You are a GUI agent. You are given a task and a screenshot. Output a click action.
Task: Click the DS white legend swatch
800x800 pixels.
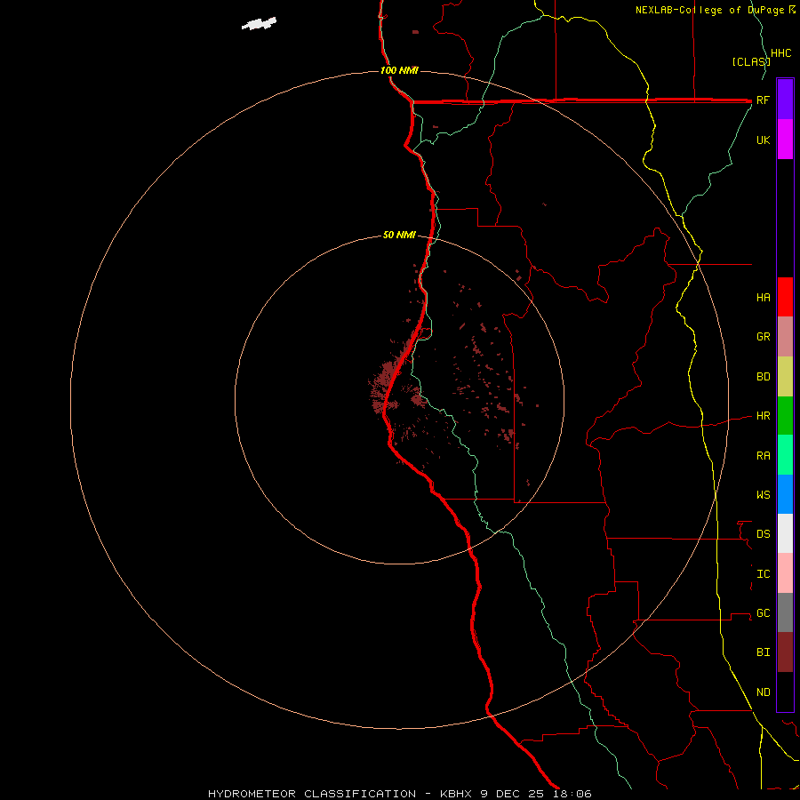(x=785, y=533)
